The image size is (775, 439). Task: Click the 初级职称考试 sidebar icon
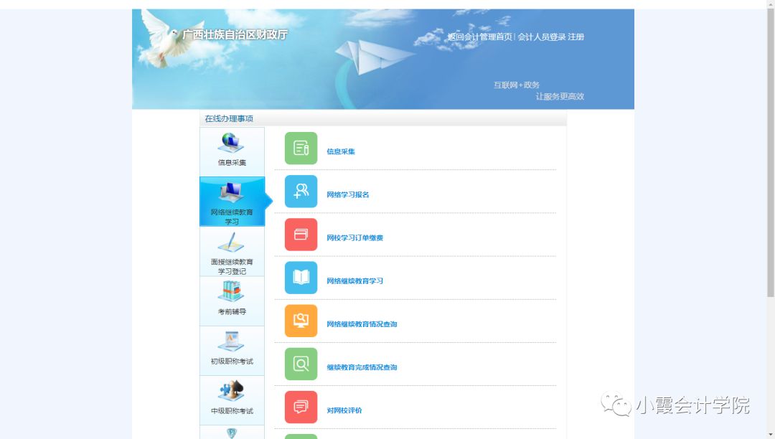click(231, 343)
